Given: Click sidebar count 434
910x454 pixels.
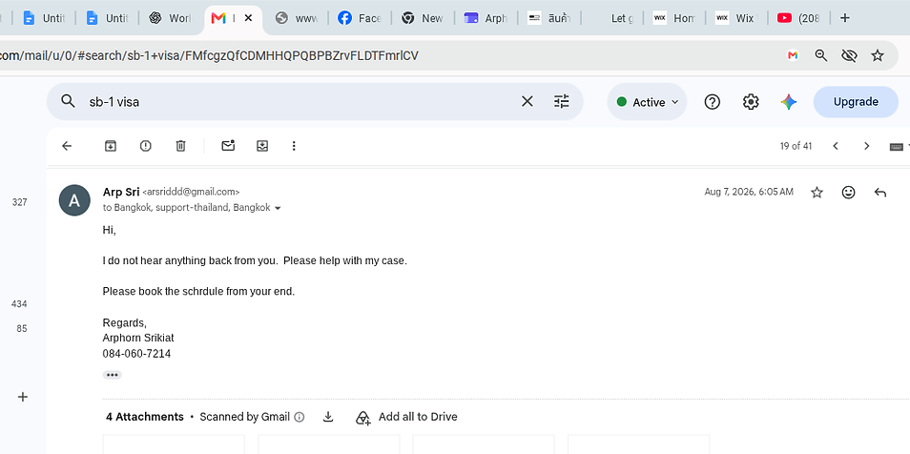Looking at the screenshot, I should click(x=19, y=304).
